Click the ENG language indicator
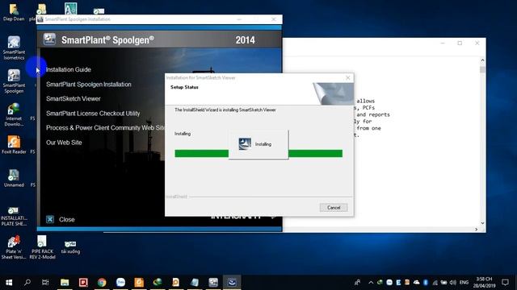This screenshot has height=290, width=517. 464,283
